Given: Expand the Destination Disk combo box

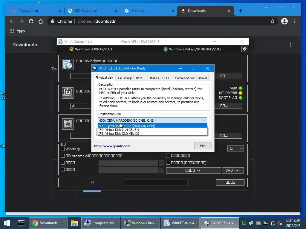Looking at the screenshot, I should pyautogui.click(x=152, y=120).
